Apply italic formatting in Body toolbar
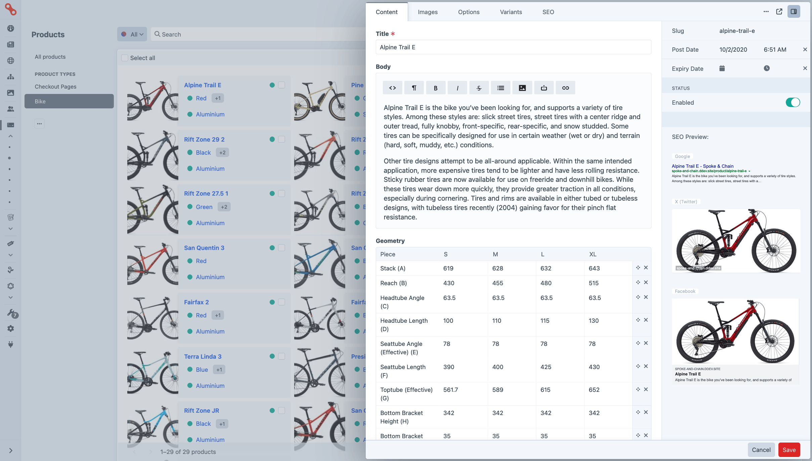The image size is (812, 461). click(x=457, y=88)
